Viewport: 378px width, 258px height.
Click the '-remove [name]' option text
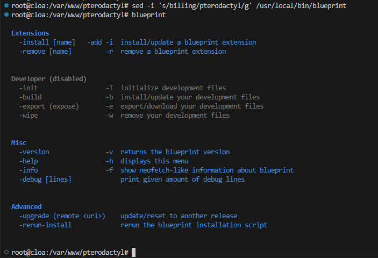pos(45,52)
